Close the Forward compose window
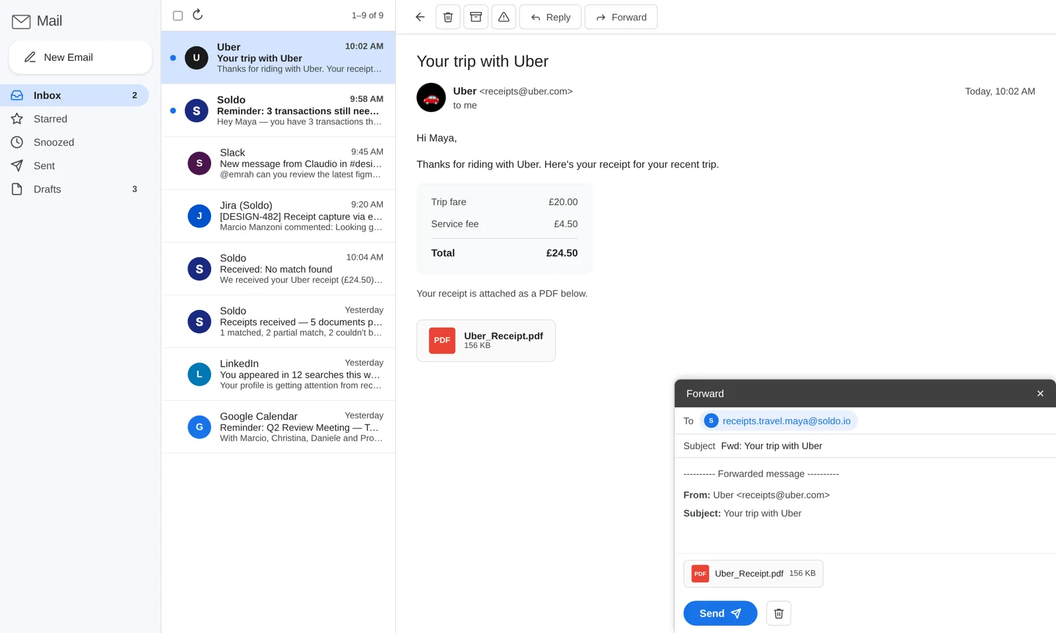1056x633 pixels. [x=1040, y=394]
